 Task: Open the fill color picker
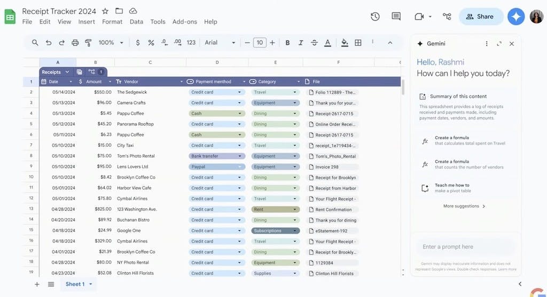[x=345, y=43]
